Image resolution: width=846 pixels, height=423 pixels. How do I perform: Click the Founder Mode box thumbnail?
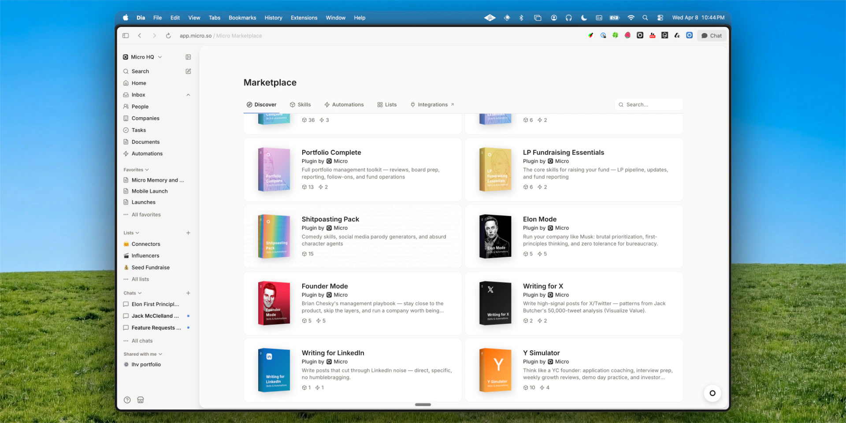pyautogui.click(x=274, y=303)
